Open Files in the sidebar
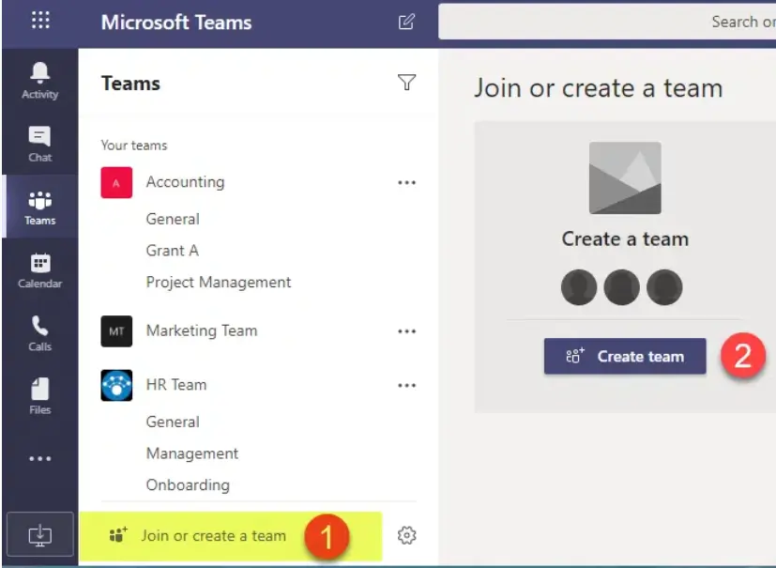 pos(40,396)
